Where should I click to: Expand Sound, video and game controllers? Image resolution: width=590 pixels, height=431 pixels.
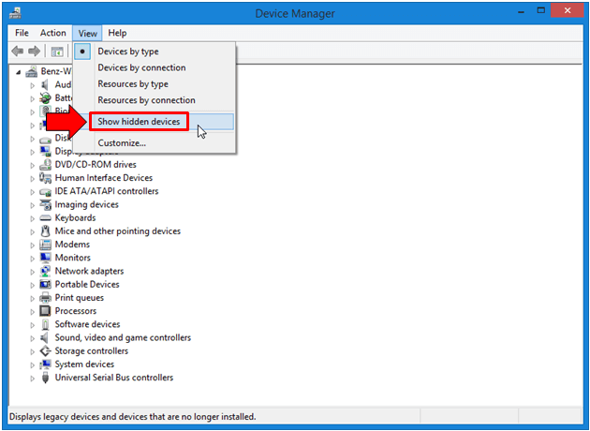pyautogui.click(x=33, y=338)
